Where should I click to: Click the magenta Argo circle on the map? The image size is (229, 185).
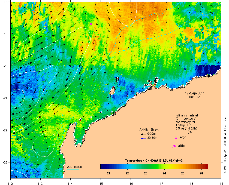[x=91, y=24]
